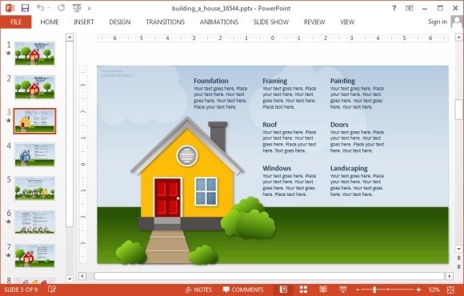
Task: Start Slide Show icon in status bar
Action: 343,289
